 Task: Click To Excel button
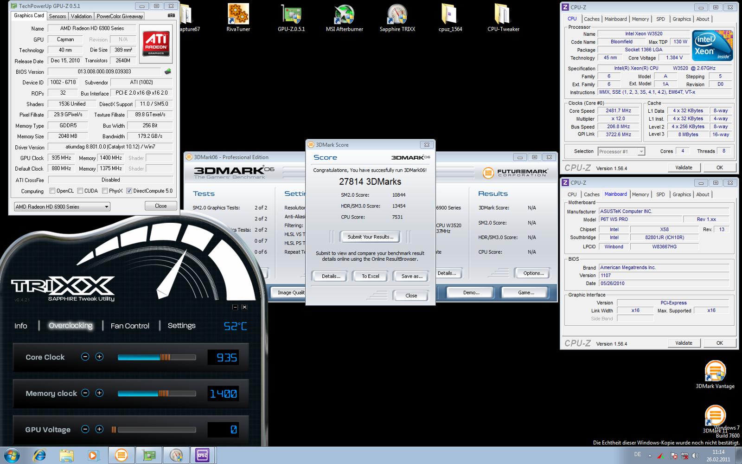370,276
